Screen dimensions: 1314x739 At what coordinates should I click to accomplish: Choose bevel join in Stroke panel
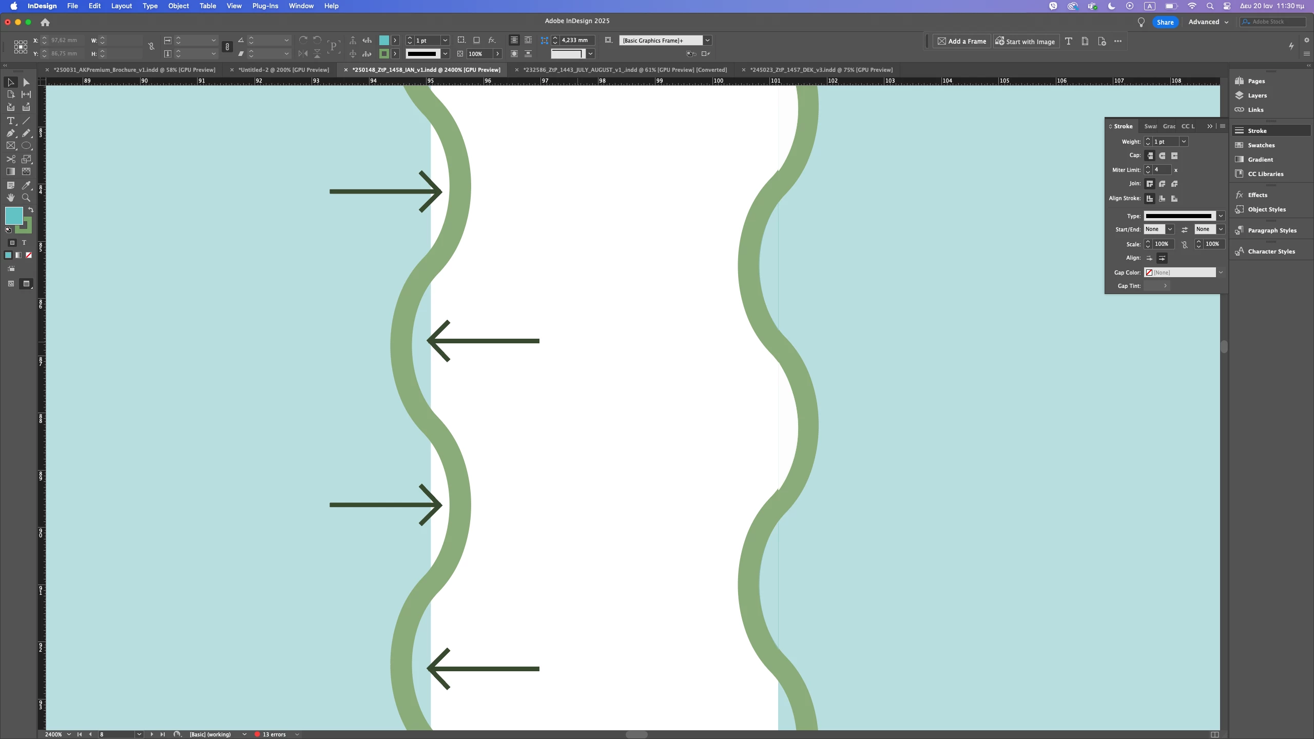(1174, 184)
